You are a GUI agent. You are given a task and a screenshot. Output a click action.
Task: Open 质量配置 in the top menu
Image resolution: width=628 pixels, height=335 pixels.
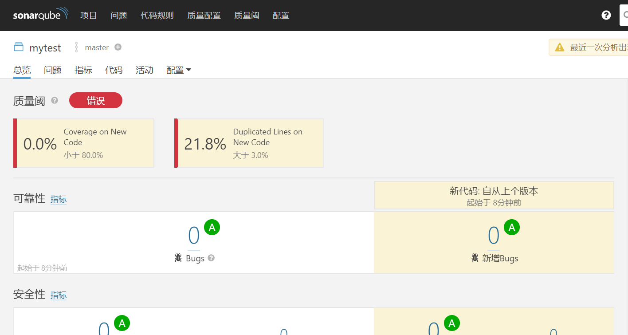(204, 16)
